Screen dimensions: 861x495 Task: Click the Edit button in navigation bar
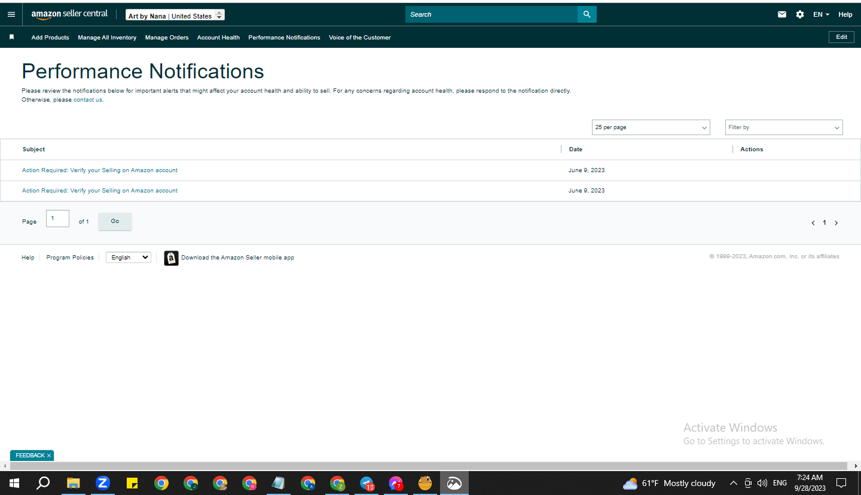click(841, 37)
